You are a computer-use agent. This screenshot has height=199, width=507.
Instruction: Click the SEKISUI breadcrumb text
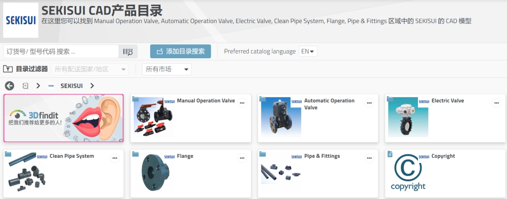coord(71,86)
